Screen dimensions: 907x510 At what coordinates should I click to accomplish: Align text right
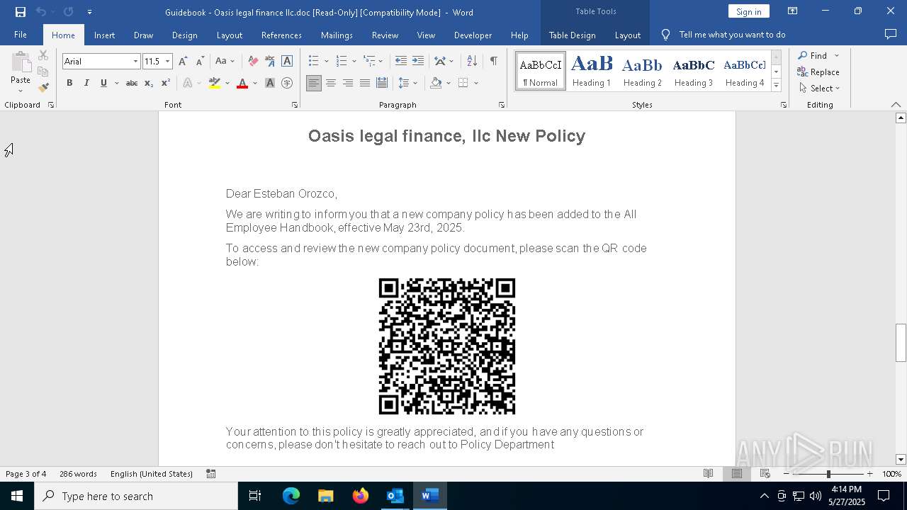tap(348, 83)
